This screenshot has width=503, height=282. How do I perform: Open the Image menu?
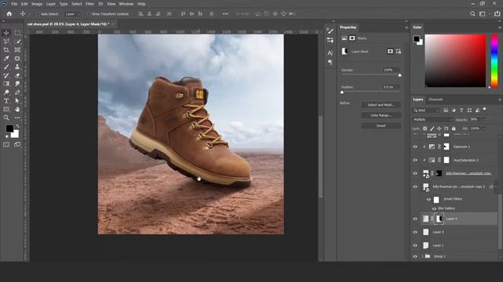(x=37, y=4)
